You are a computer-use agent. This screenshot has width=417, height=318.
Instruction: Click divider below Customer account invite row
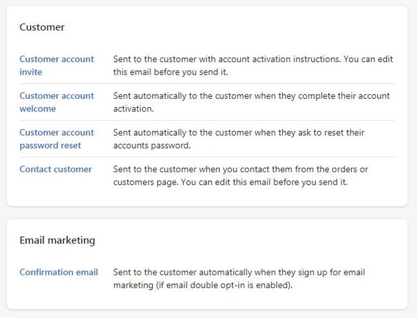(x=206, y=84)
